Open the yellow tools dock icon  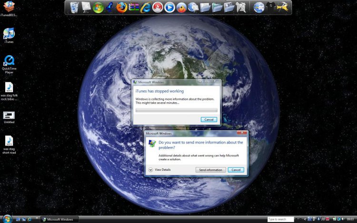[x=283, y=7]
